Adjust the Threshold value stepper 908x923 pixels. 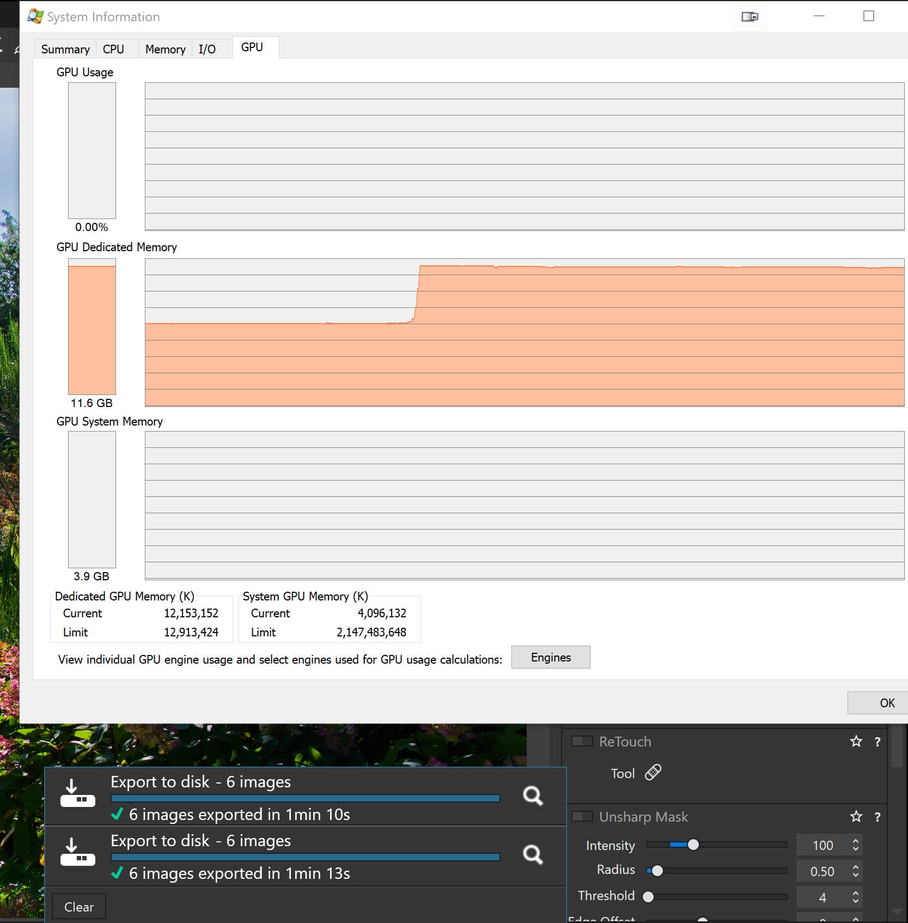[856, 897]
